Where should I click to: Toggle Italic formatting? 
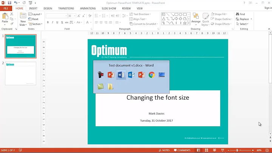[x=53, y=22]
